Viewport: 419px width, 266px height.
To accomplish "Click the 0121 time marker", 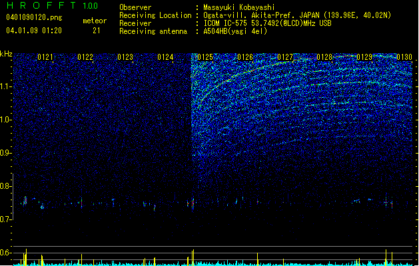I will [45, 57].
